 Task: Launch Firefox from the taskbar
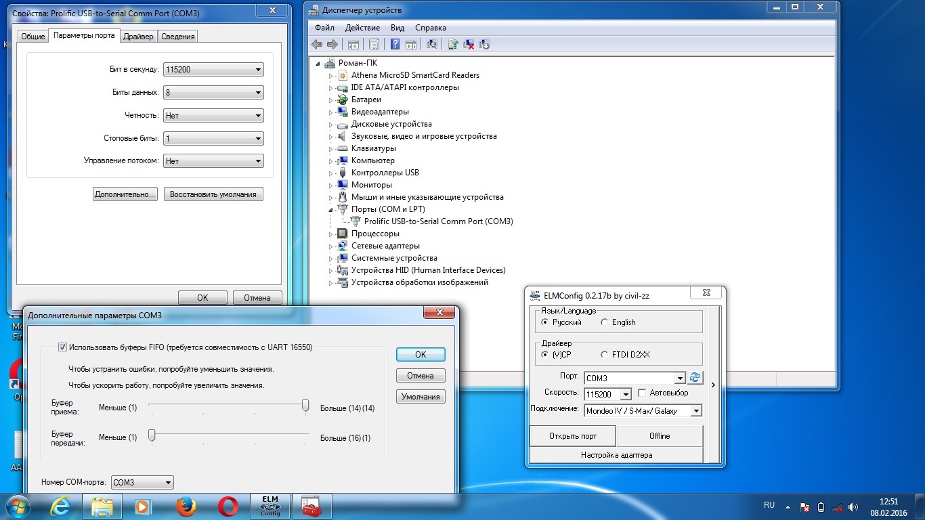tap(186, 506)
